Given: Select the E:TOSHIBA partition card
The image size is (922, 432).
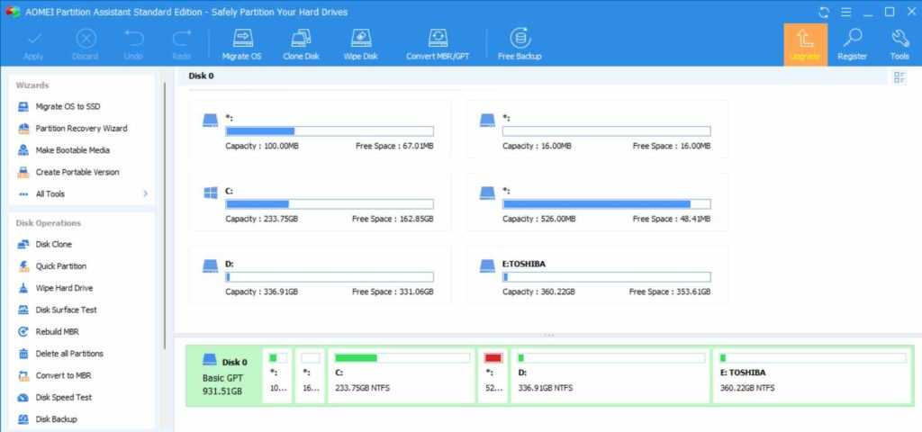Looking at the screenshot, I should pos(597,274).
